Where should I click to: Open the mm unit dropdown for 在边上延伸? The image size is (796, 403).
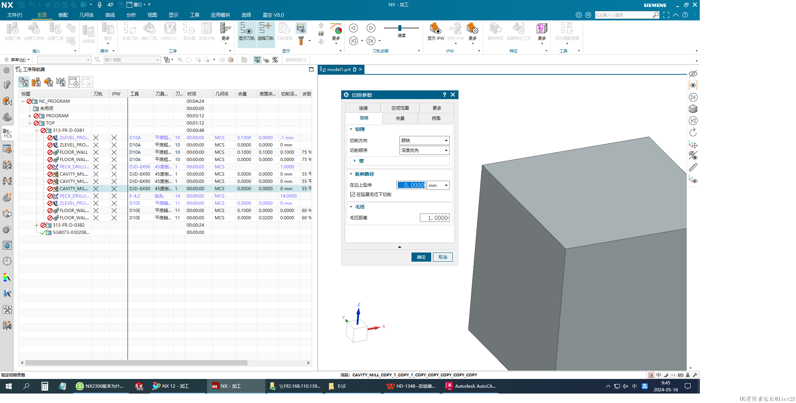click(x=438, y=185)
